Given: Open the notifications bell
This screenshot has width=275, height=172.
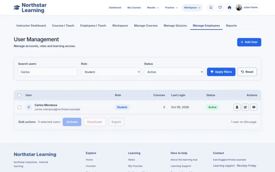Looking at the screenshot, I should click(x=211, y=7).
